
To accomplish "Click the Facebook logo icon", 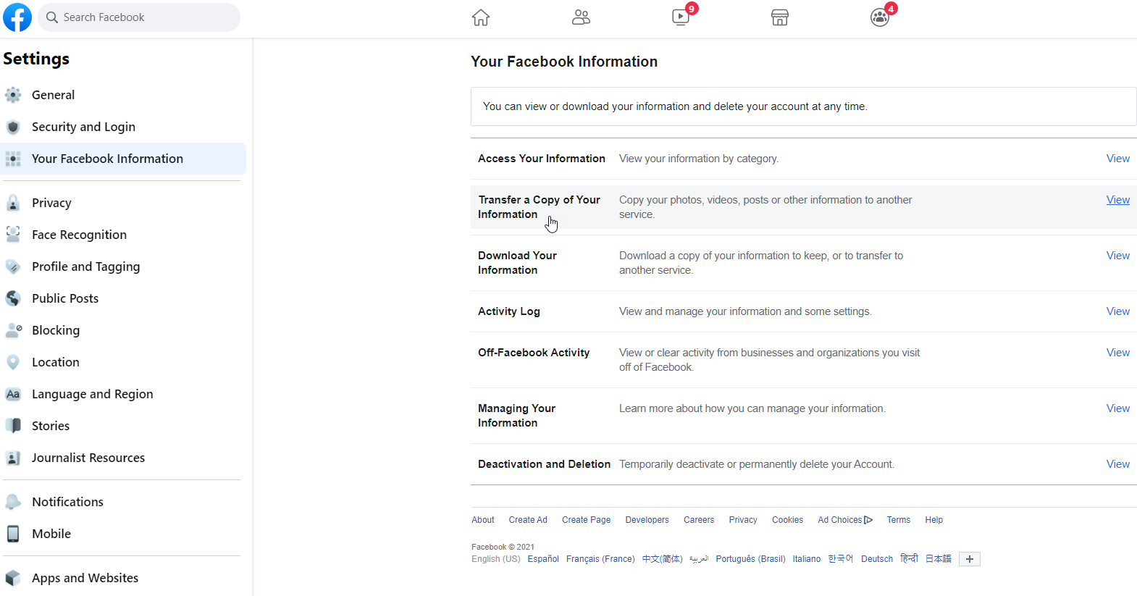I will [x=17, y=17].
